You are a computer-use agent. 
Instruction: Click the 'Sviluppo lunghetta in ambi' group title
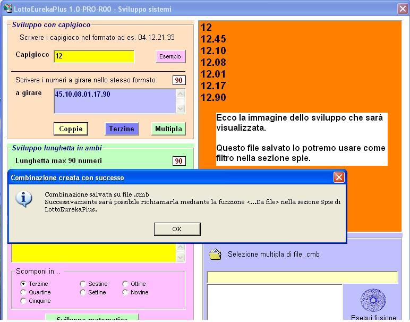tap(57, 148)
